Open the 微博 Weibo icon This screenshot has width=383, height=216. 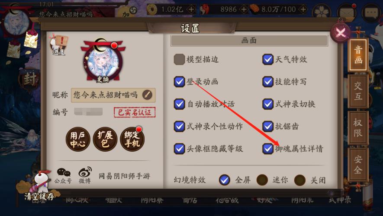click(85, 175)
